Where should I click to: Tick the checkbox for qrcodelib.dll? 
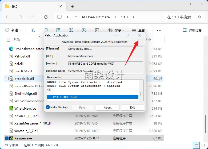tap(7, 78)
